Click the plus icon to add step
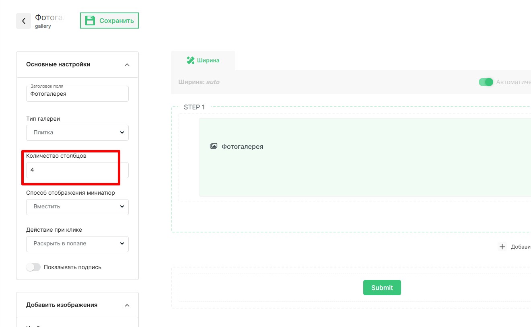Image resolution: width=531 pixels, height=327 pixels. 502,247
